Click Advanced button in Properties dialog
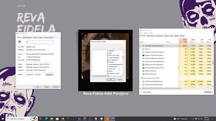216x121 pixels. [x=49, y=75]
